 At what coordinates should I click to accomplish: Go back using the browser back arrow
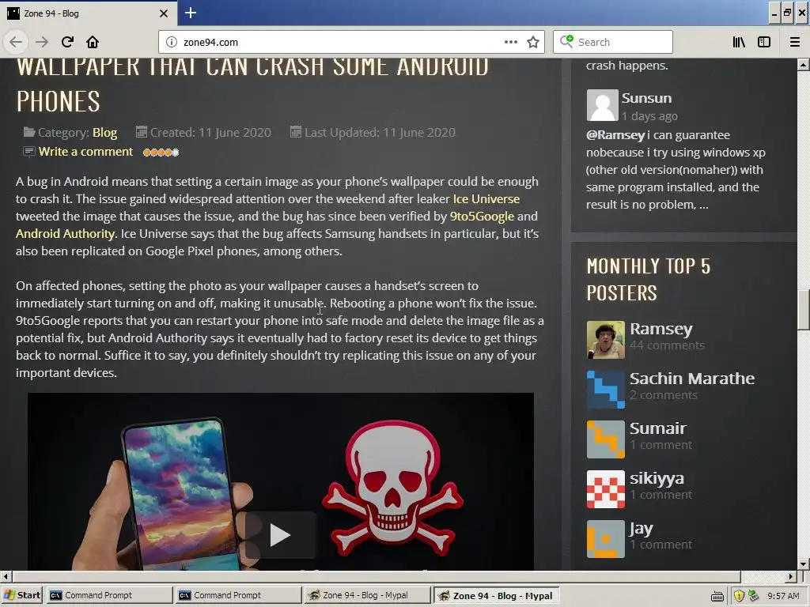click(16, 42)
